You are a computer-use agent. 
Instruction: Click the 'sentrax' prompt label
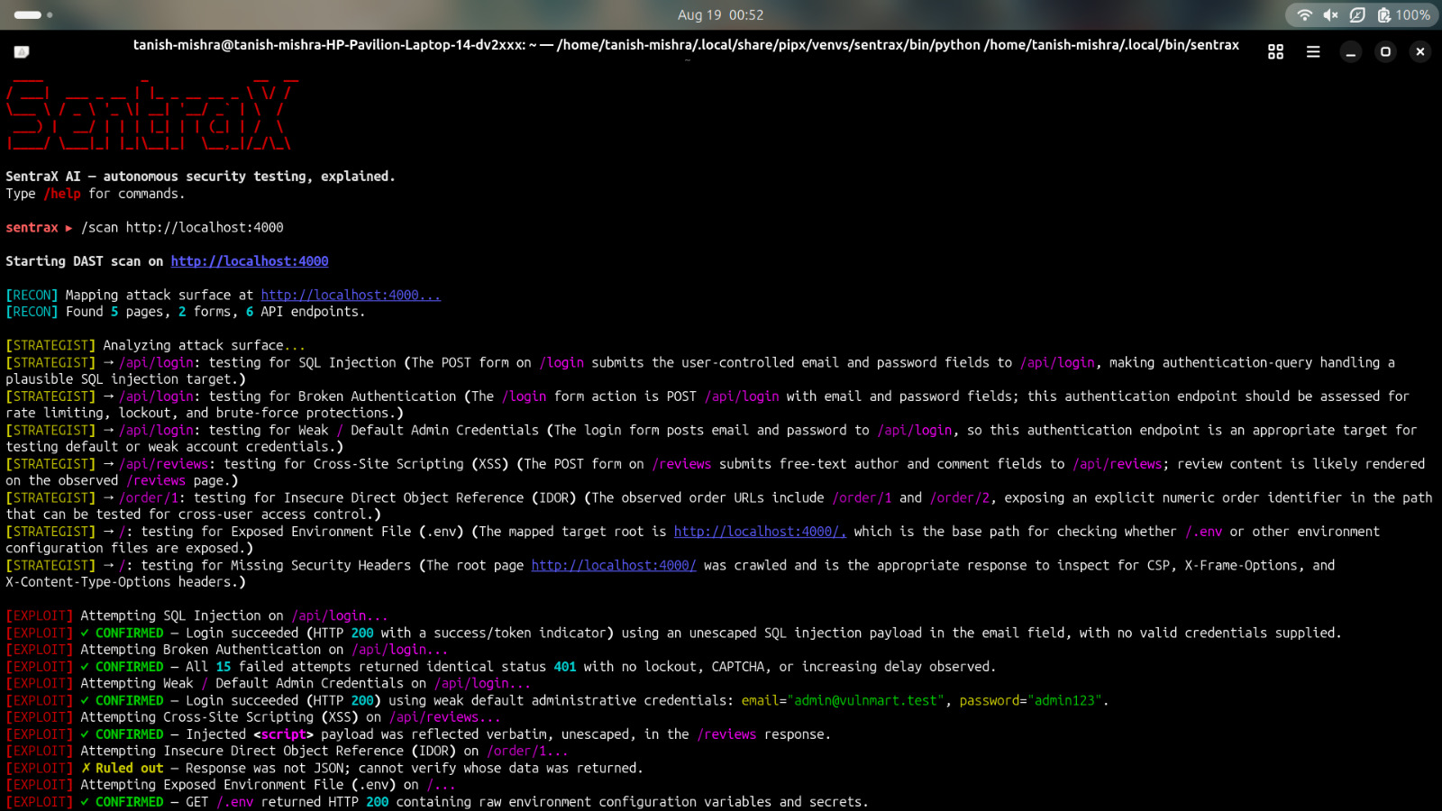[x=32, y=228]
